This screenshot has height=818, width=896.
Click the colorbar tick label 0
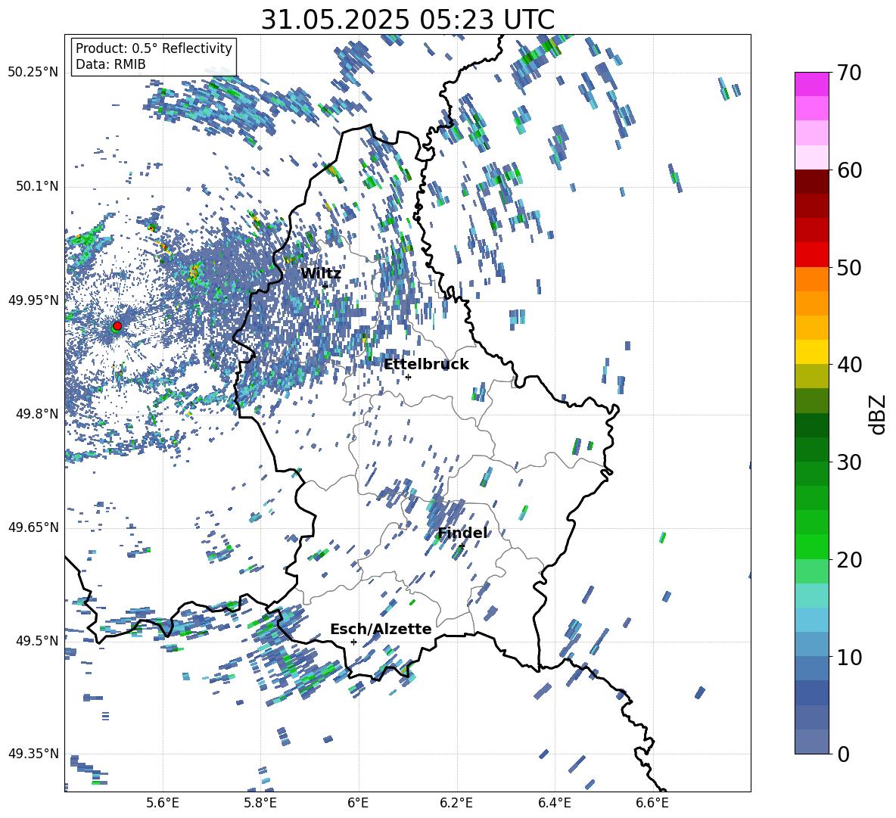pos(843,754)
